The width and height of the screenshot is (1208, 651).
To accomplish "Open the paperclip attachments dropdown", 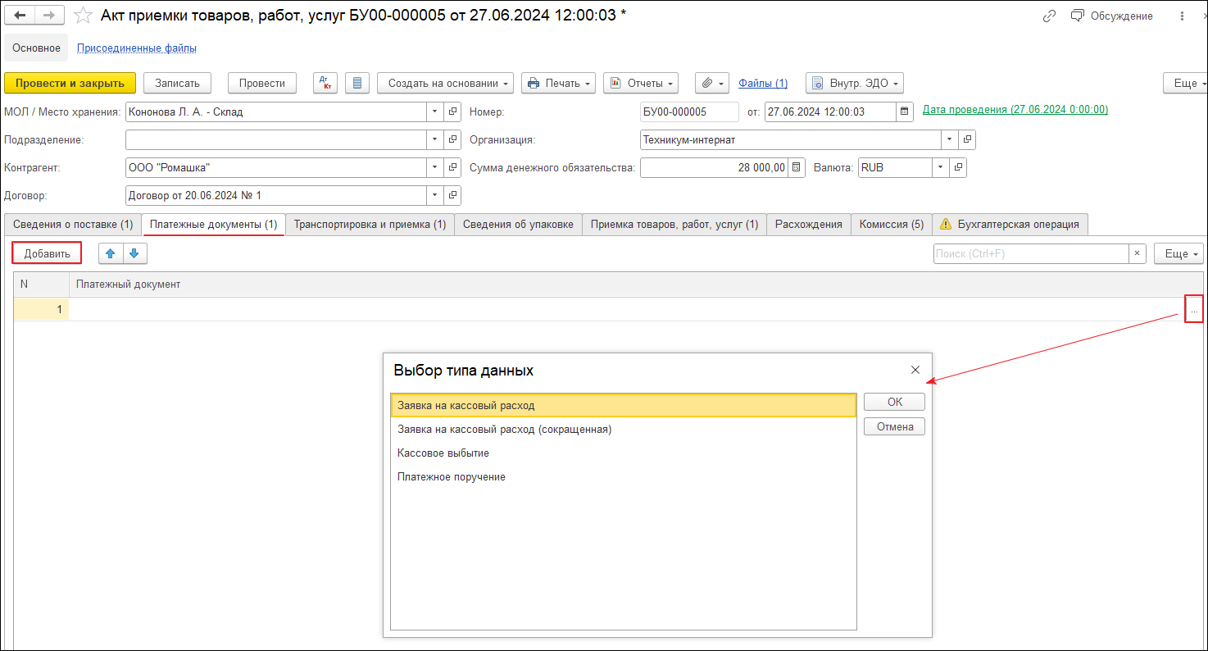I will (712, 83).
